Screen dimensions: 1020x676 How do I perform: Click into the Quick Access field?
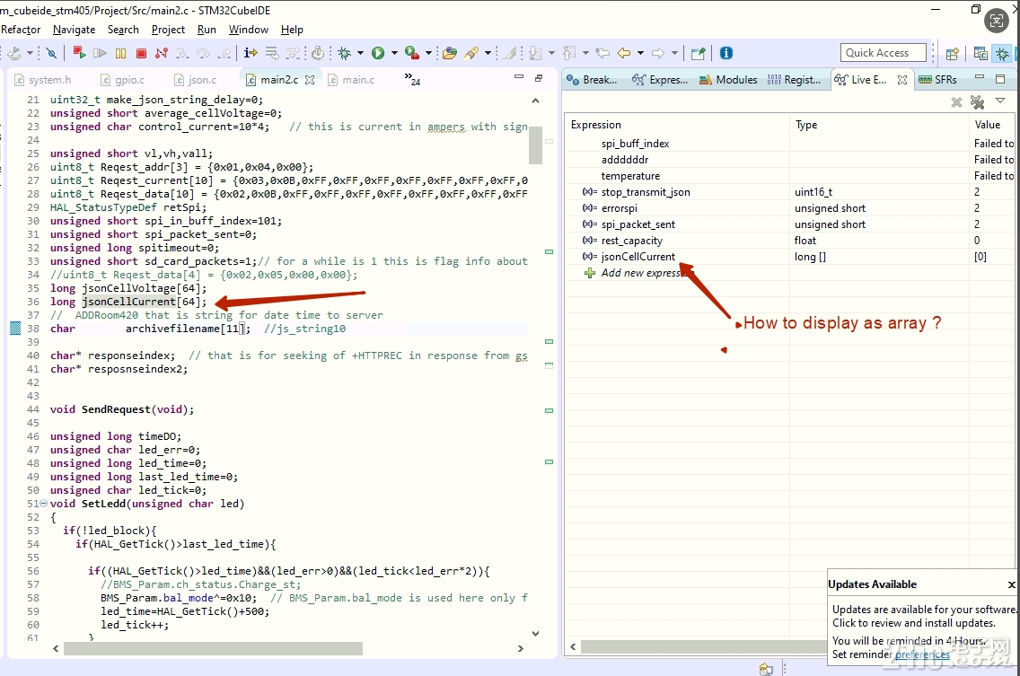pos(884,53)
